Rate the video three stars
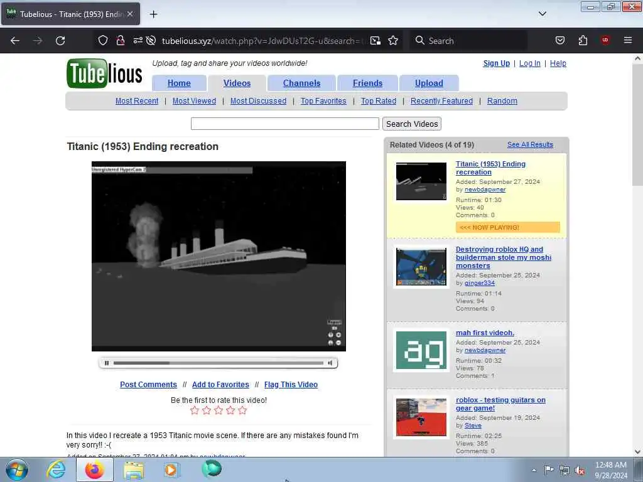 pos(219,410)
